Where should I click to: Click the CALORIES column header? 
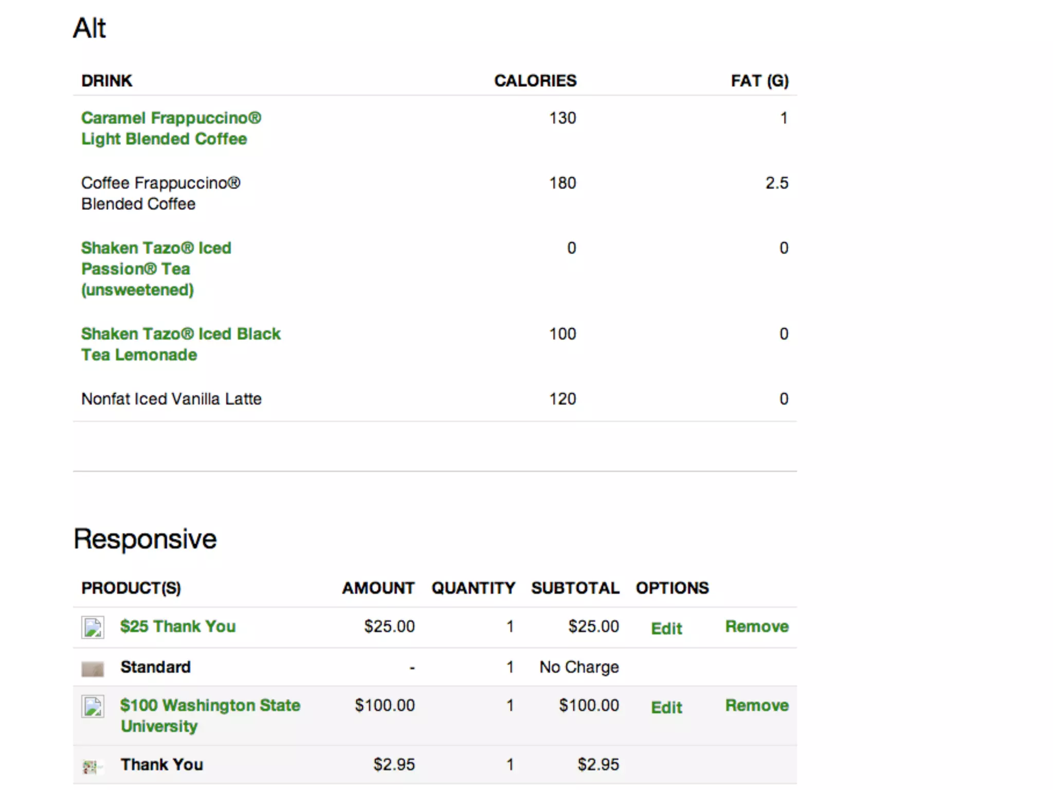click(535, 81)
